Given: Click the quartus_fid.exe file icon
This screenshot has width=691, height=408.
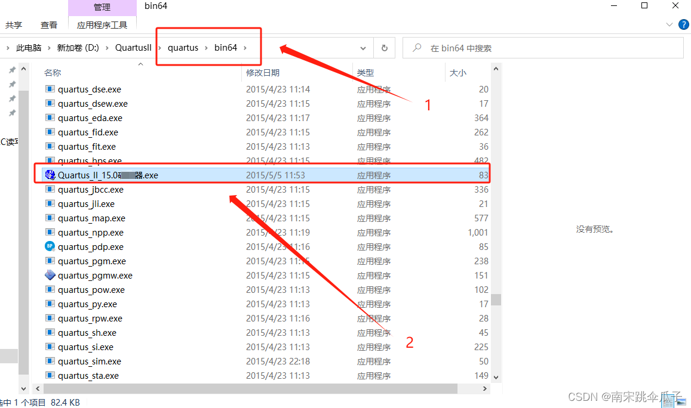Looking at the screenshot, I should (x=50, y=132).
